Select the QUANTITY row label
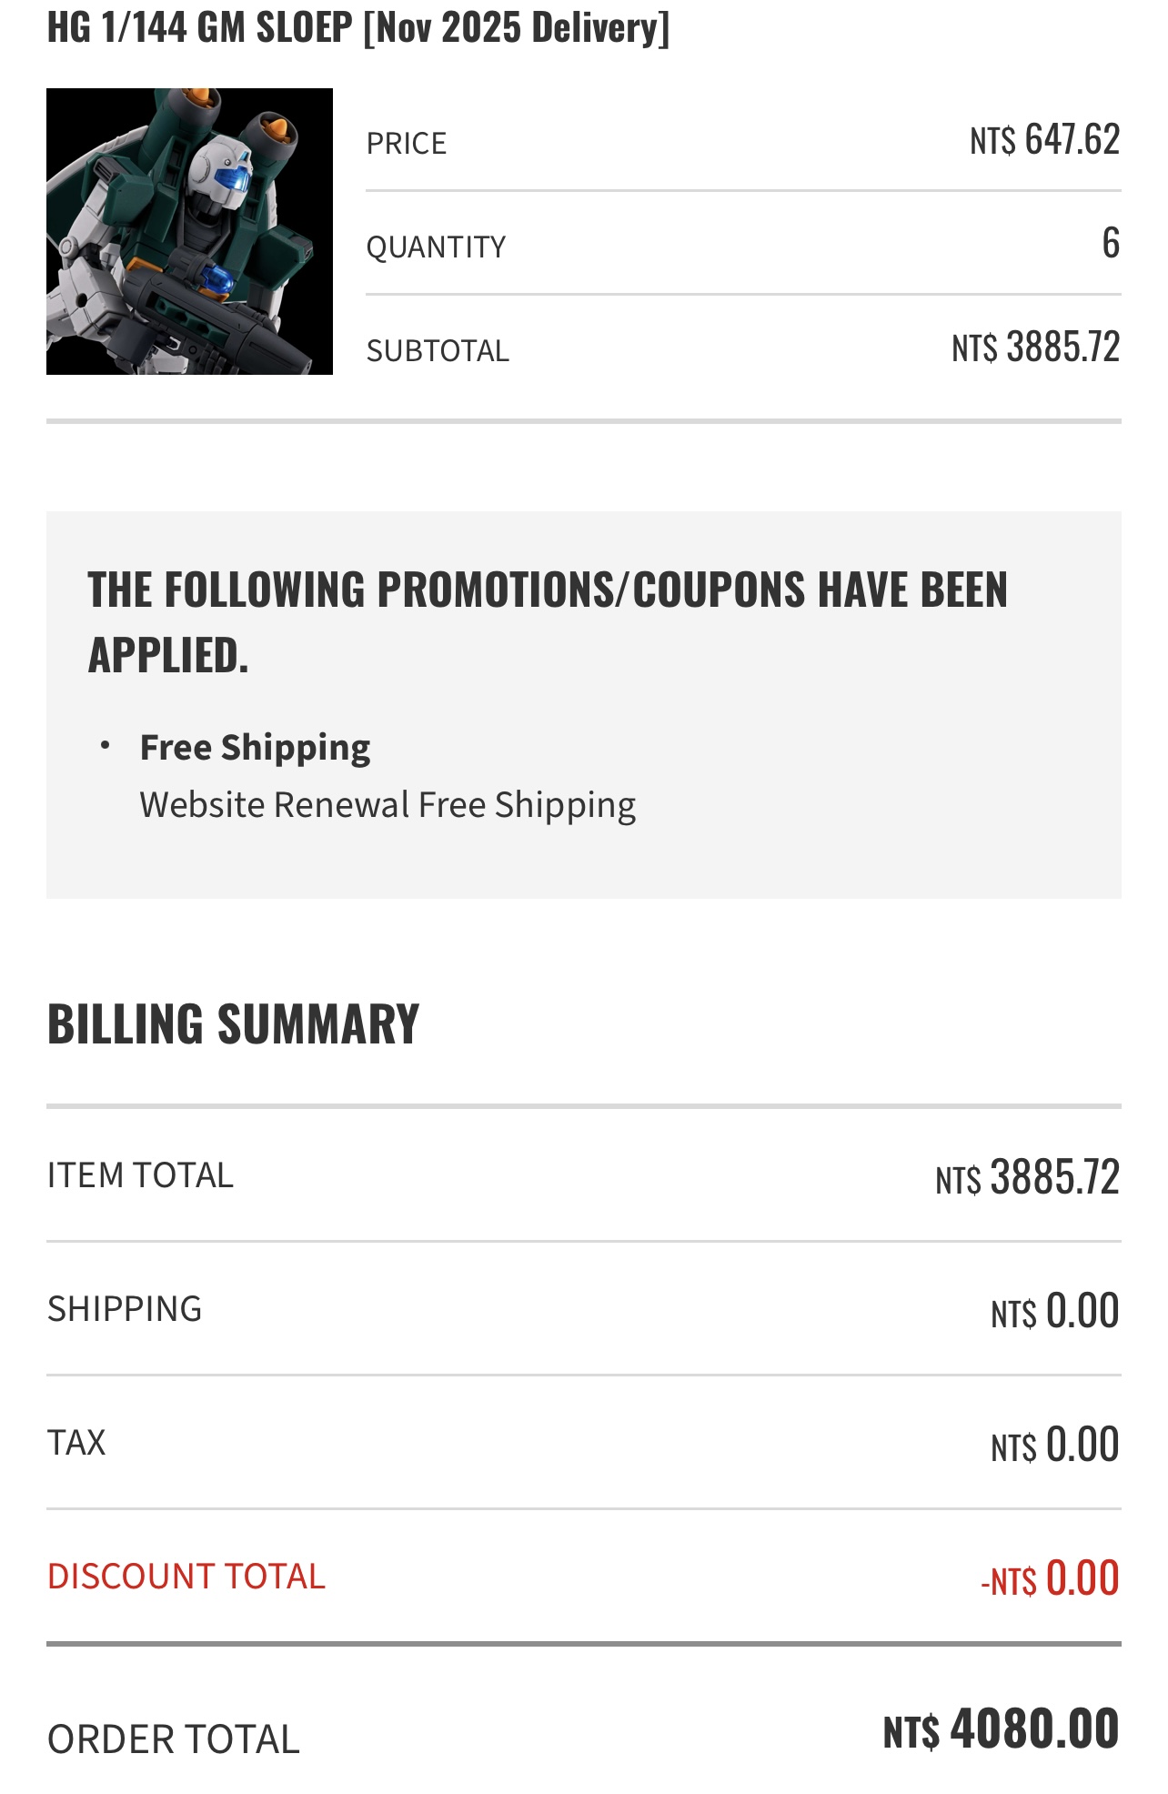The image size is (1168, 1794). 436,247
